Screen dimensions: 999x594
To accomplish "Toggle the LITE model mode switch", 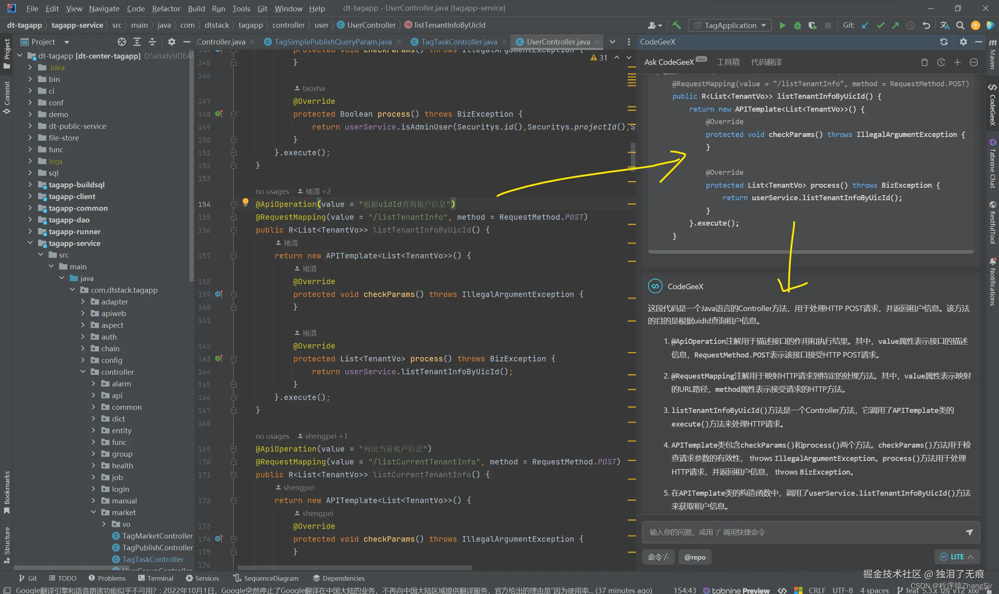I will pos(956,557).
